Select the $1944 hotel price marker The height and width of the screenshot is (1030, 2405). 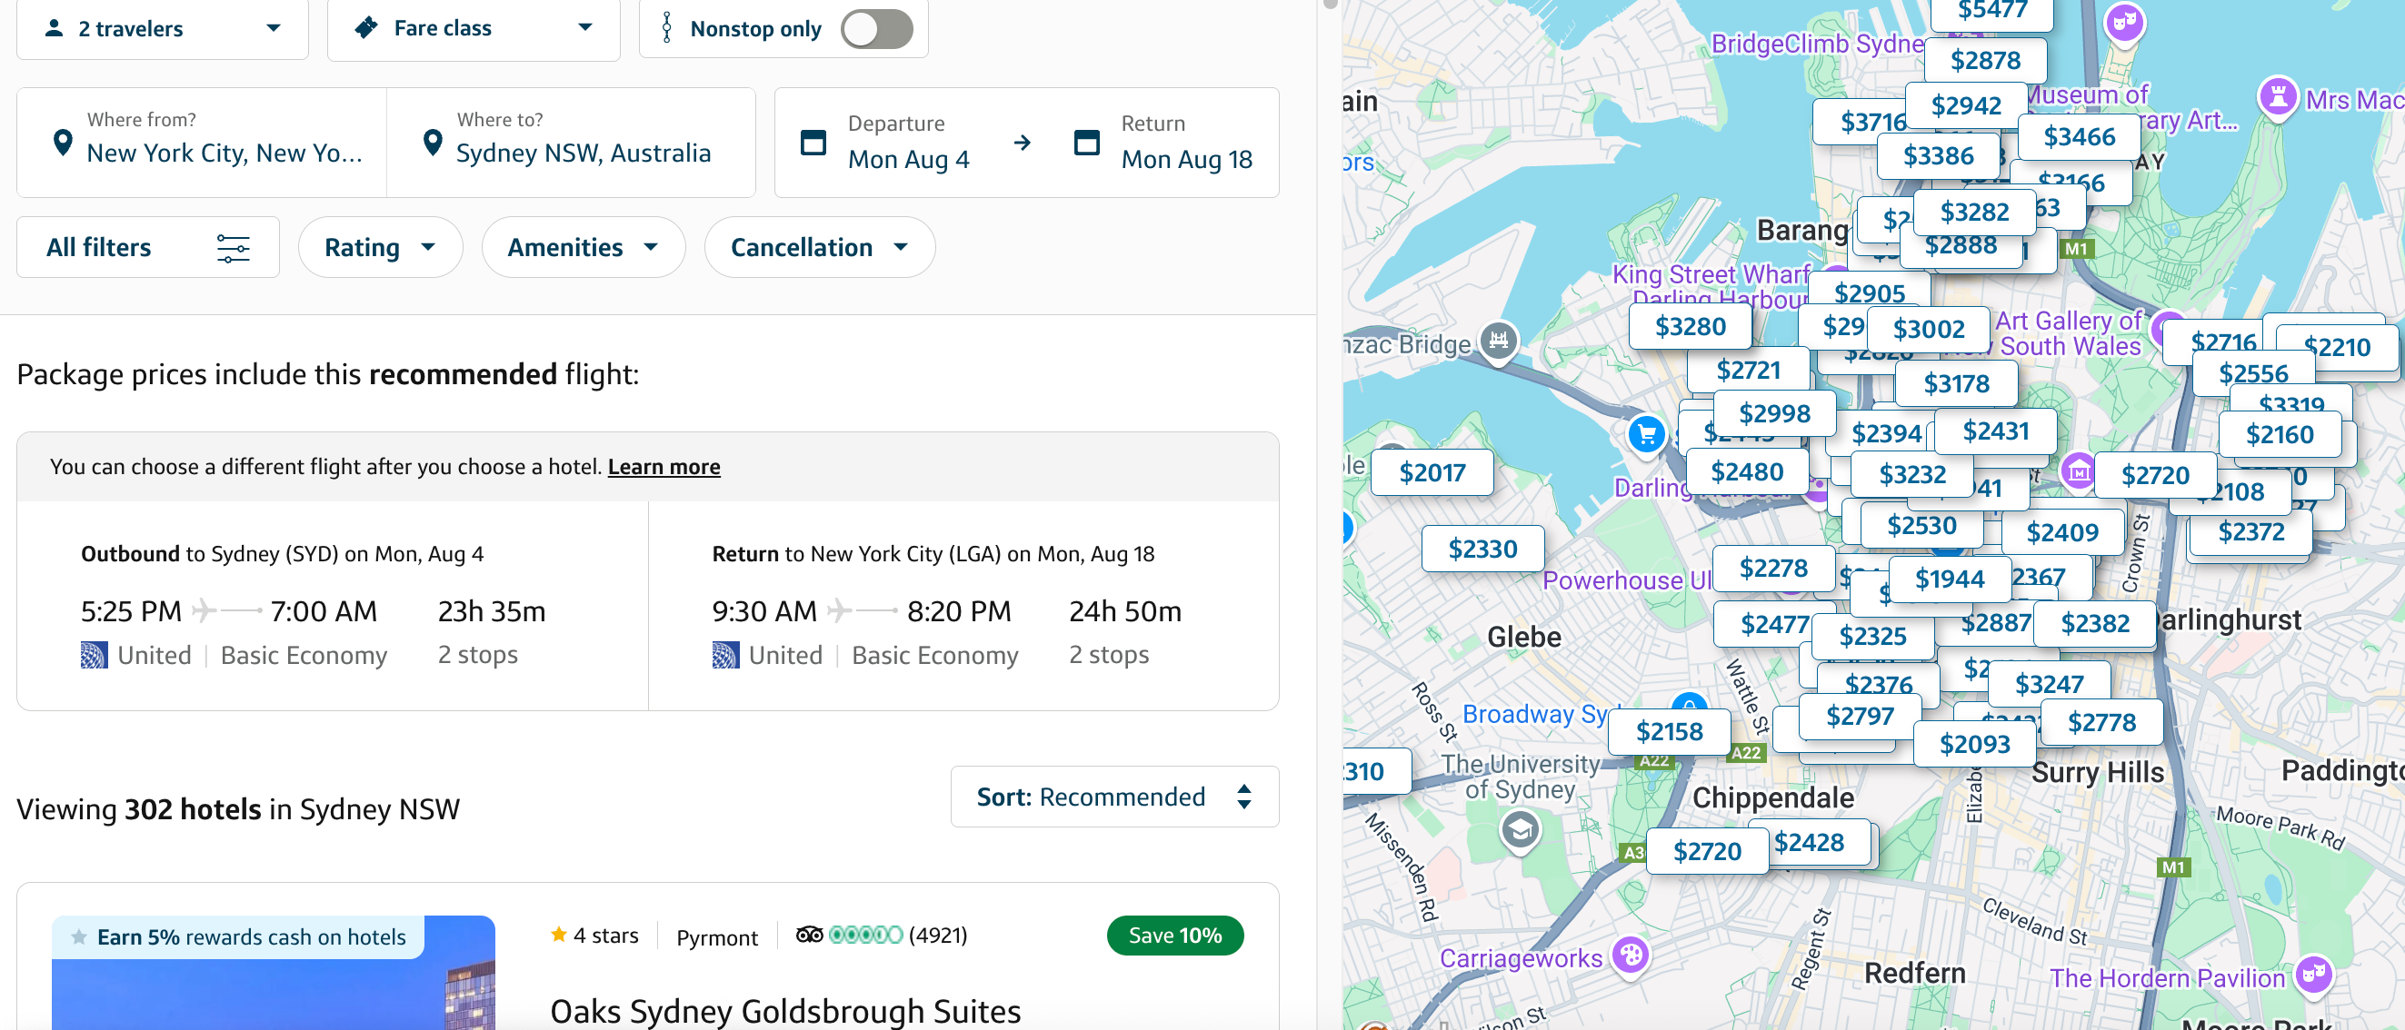[1949, 579]
